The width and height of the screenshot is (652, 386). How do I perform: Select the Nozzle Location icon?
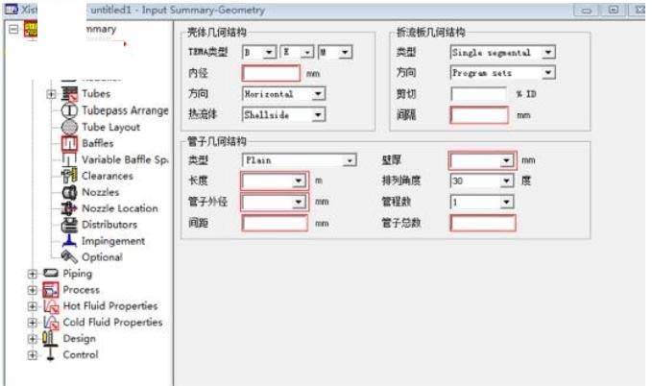point(69,208)
